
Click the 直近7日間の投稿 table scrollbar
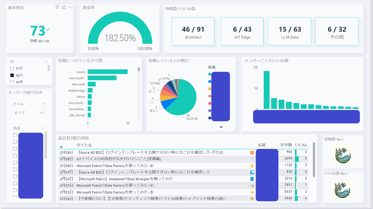314,160
